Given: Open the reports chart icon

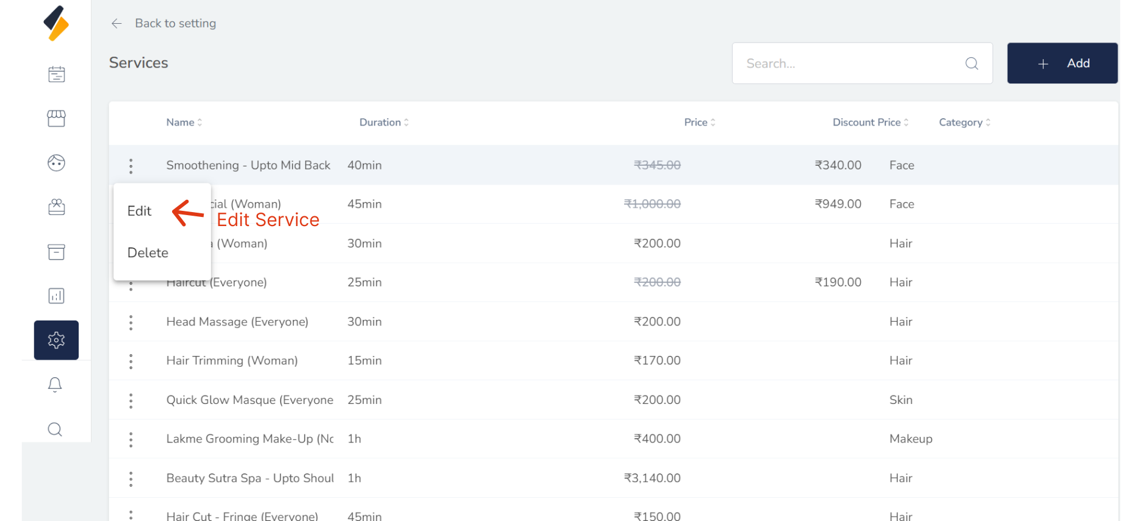Looking at the screenshot, I should click(56, 296).
